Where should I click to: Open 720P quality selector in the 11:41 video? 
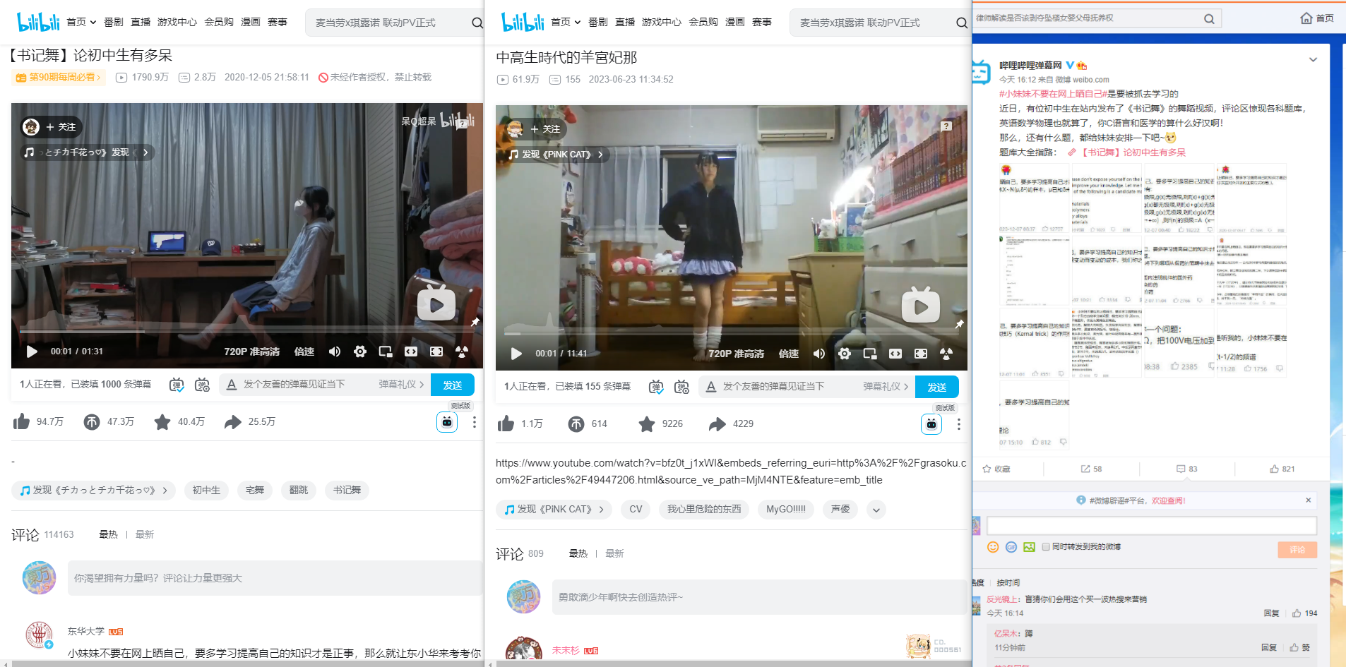pos(736,354)
